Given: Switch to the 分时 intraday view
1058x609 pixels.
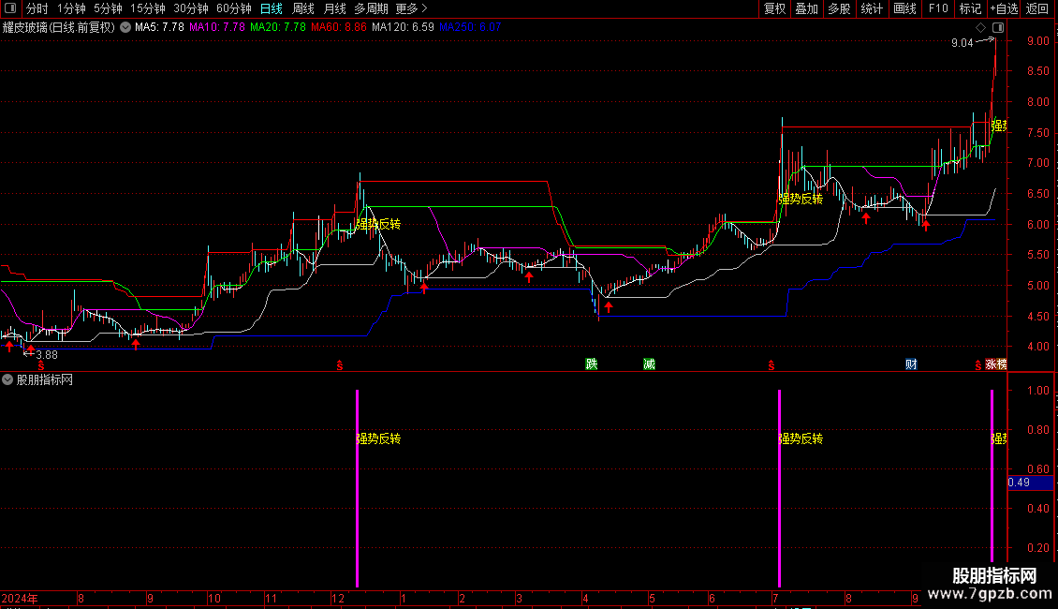Looking at the screenshot, I should coord(37,8).
